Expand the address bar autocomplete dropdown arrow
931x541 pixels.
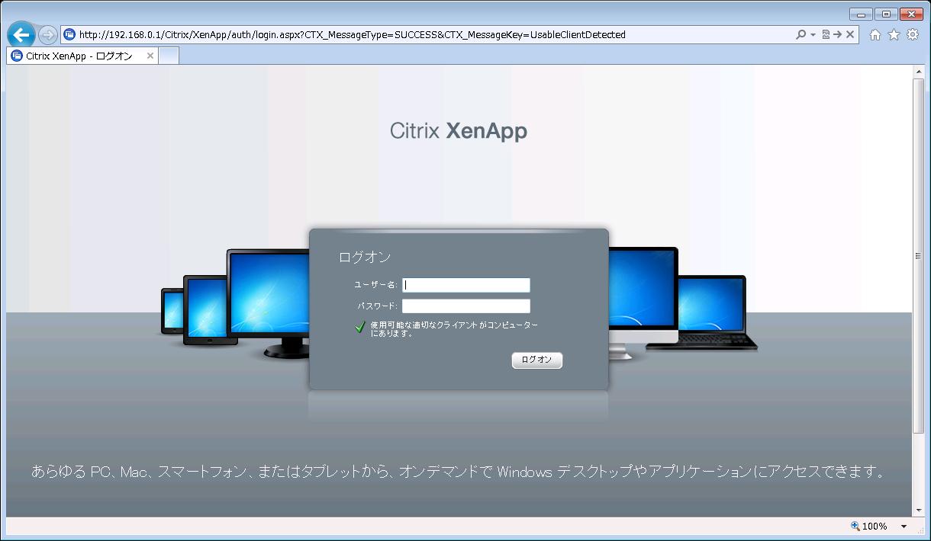point(813,35)
